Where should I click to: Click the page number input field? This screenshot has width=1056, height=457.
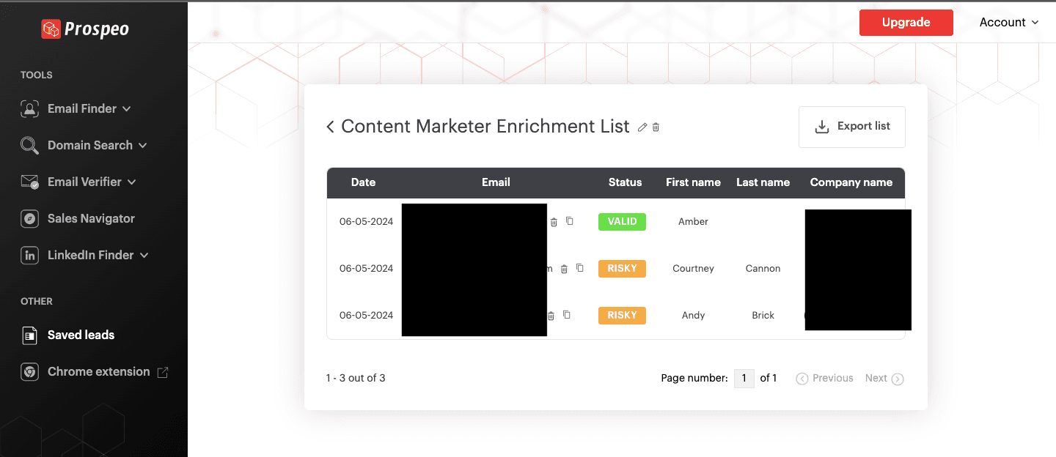[x=744, y=378]
